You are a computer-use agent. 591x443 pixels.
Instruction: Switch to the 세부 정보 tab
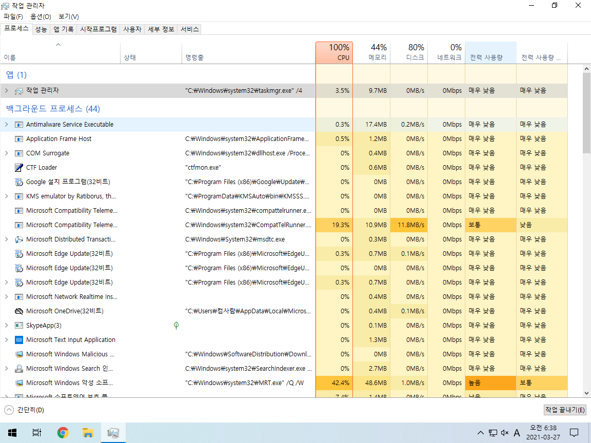pos(161,29)
